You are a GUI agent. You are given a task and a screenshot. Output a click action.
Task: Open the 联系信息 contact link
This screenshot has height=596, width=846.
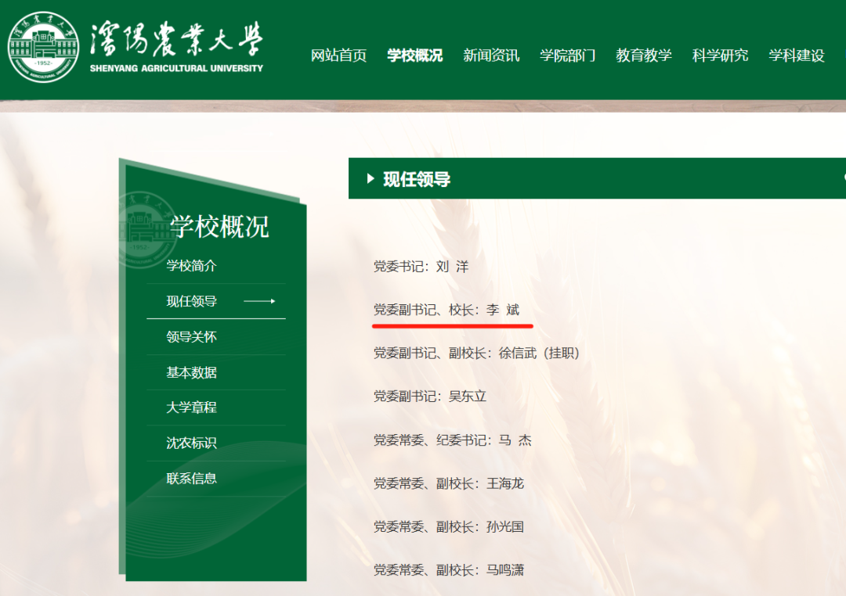193,477
